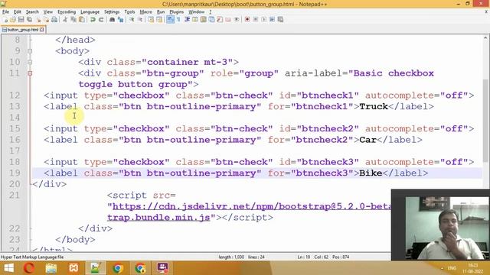The width and height of the screenshot is (490, 275).
Task: Open the Windows Start button
Action: [x=9, y=268]
